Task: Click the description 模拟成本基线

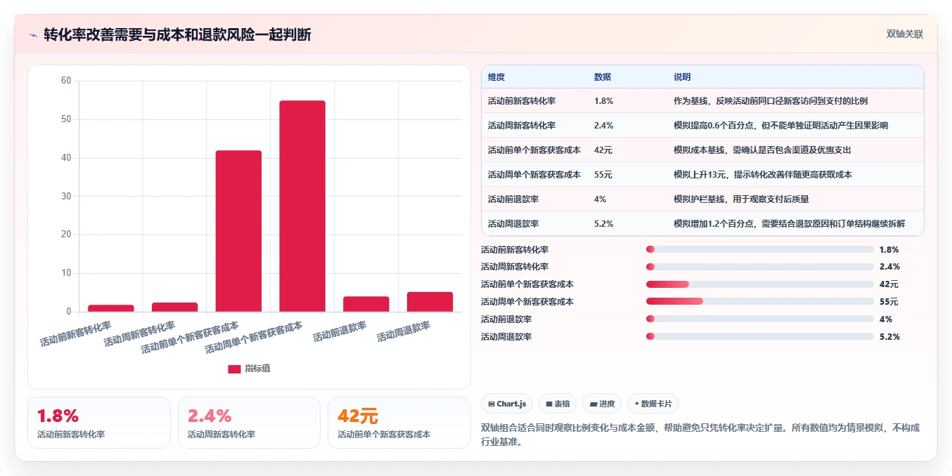Action: pos(763,150)
